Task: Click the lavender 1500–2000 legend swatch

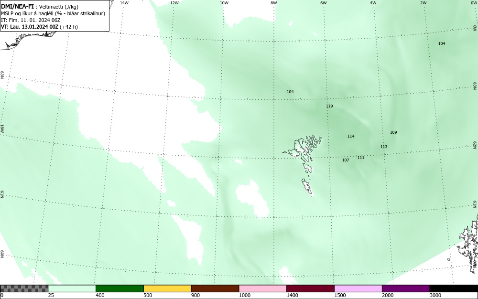Action: (358, 288)
